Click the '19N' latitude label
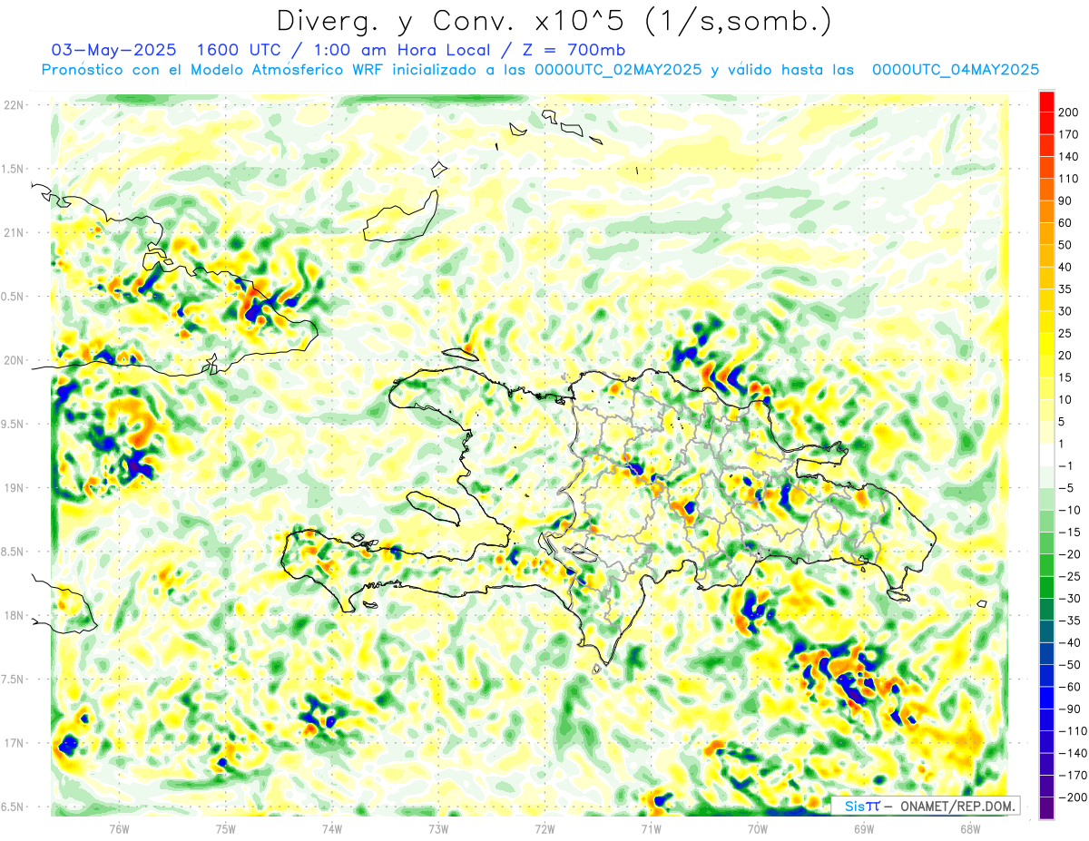The height and width of the screenshot is (841, 1089). pyautogui.click(x=13, y=488)
